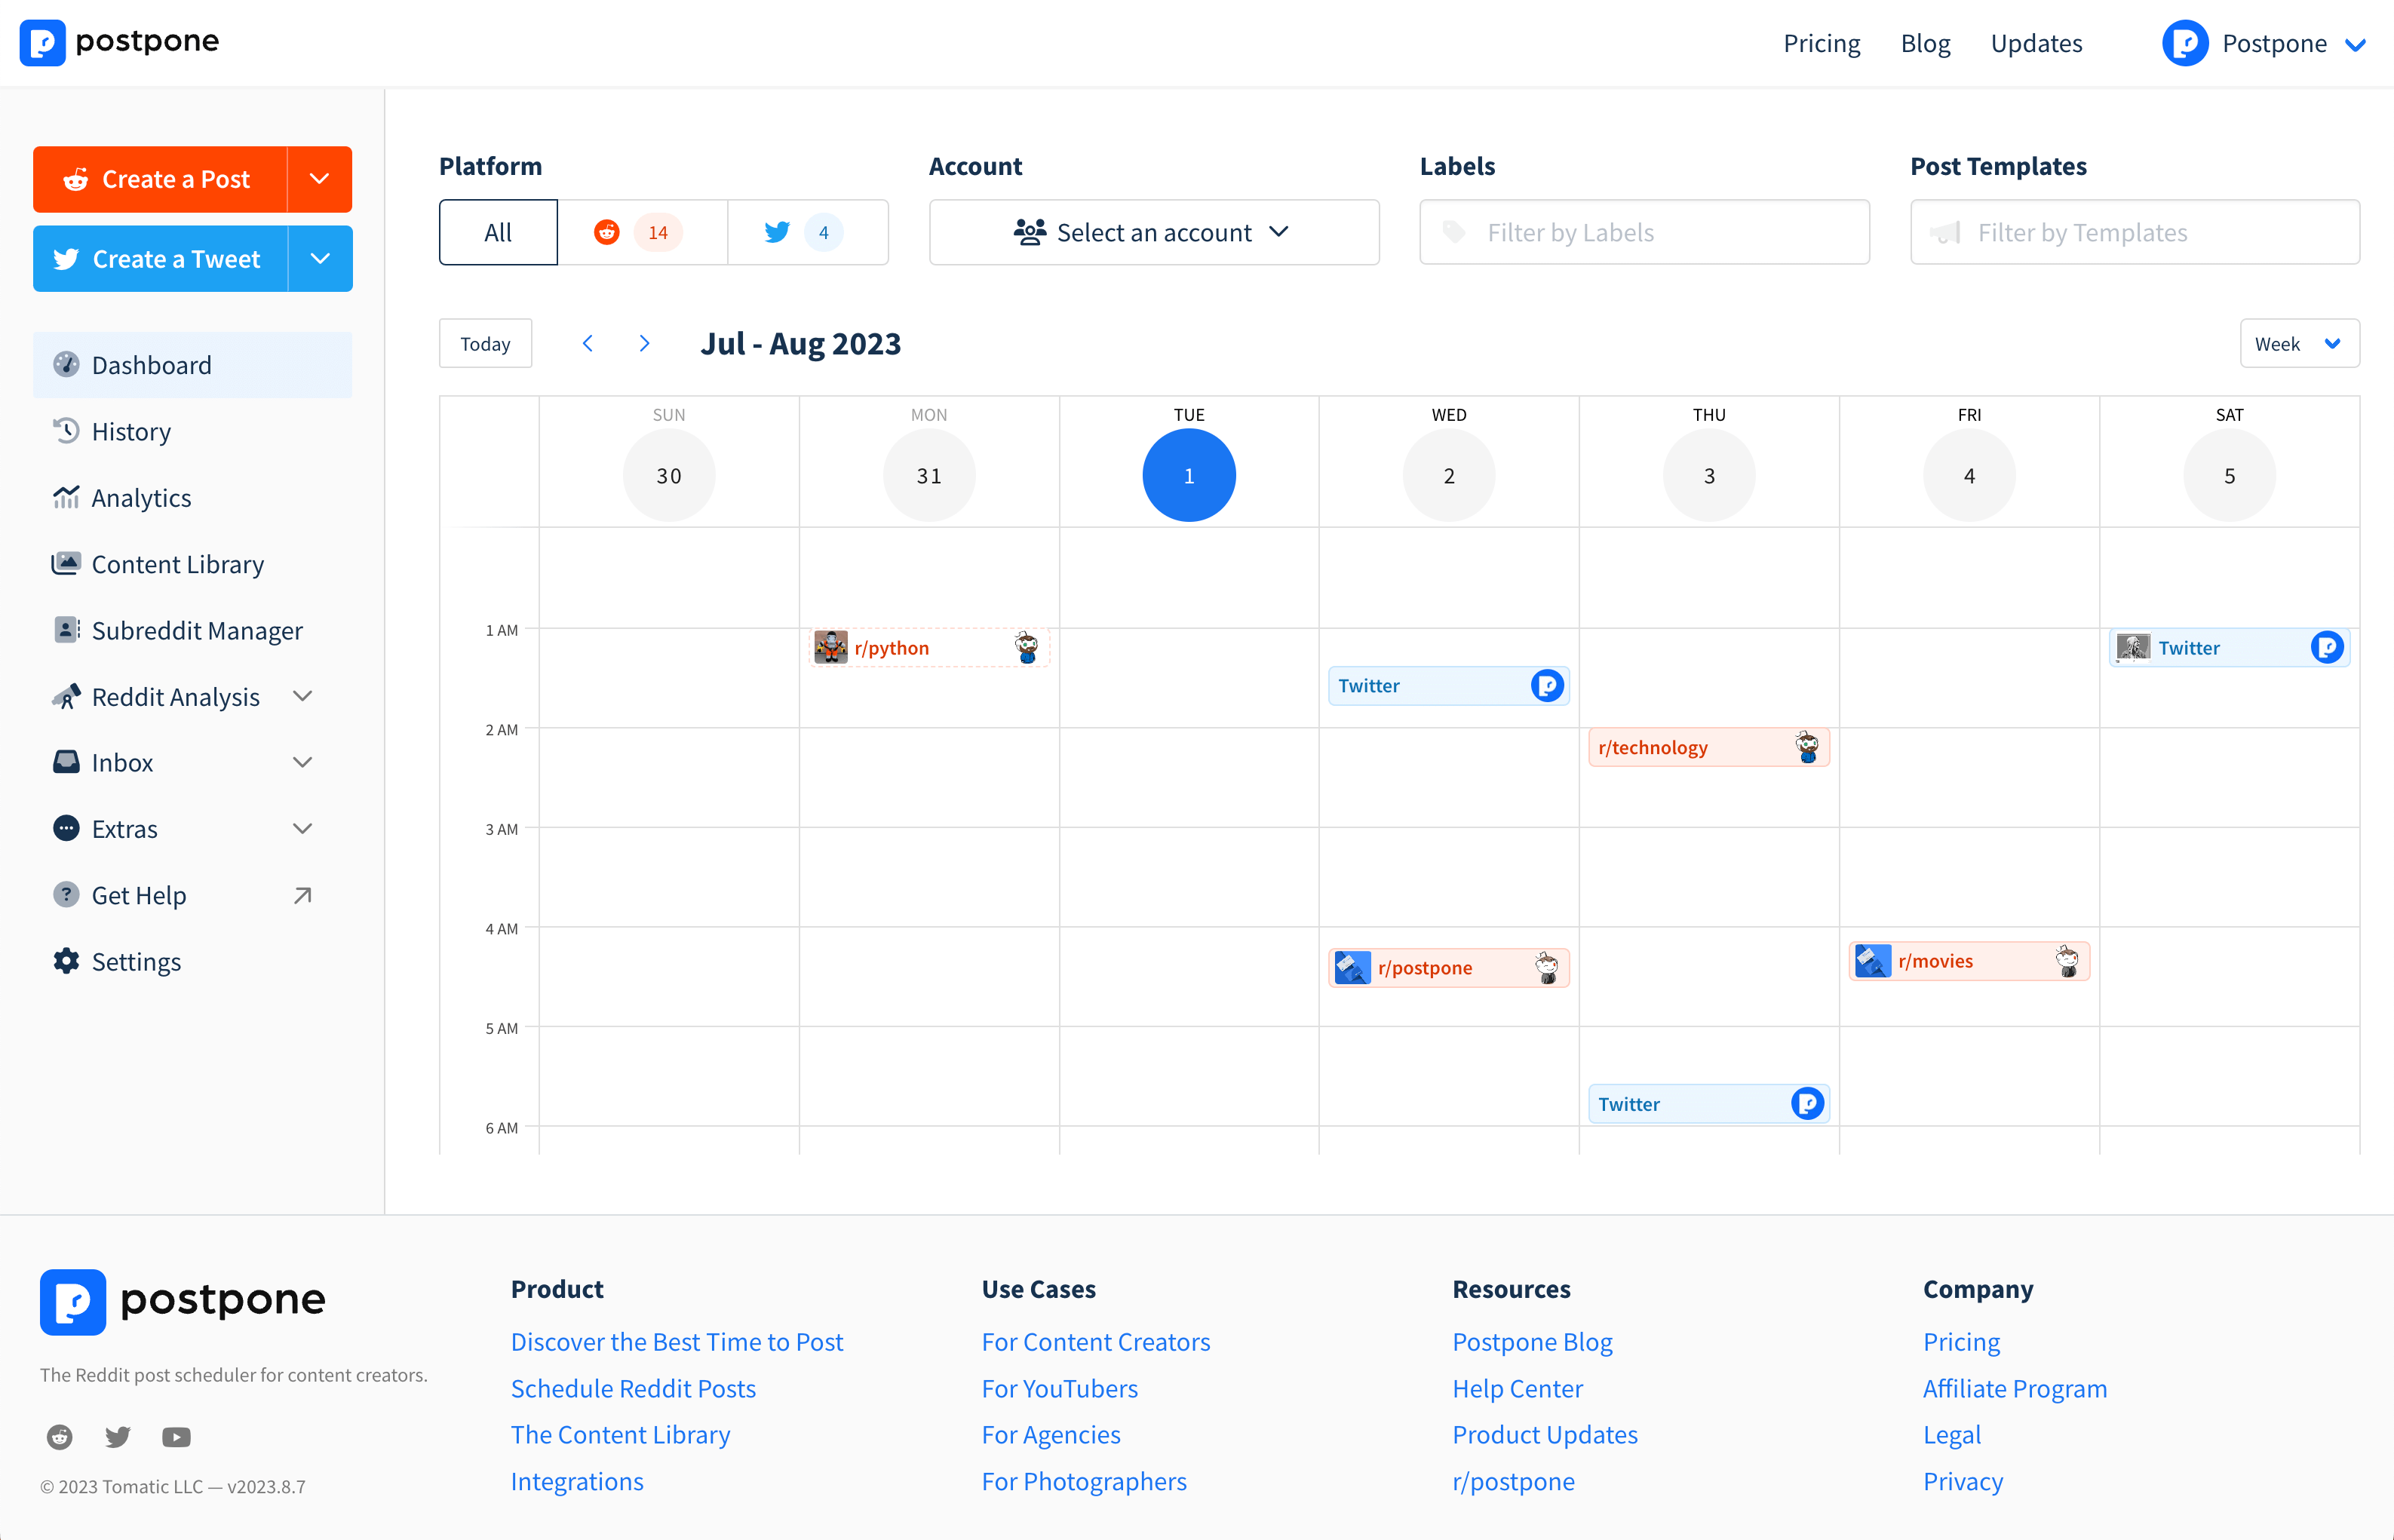Click the Create a Tweet button
The width and height of the screenshot is (2394, 1540).
160,259
